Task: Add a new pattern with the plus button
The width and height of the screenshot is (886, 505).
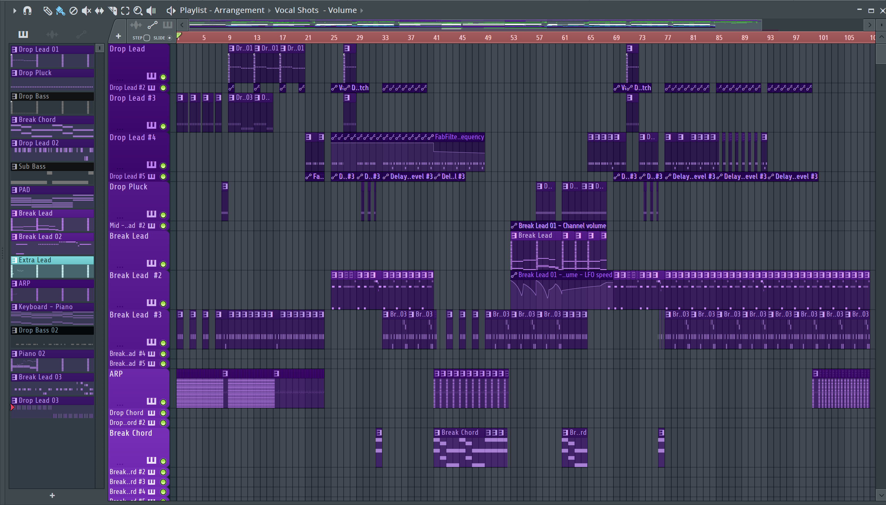Action: (52, 495)
